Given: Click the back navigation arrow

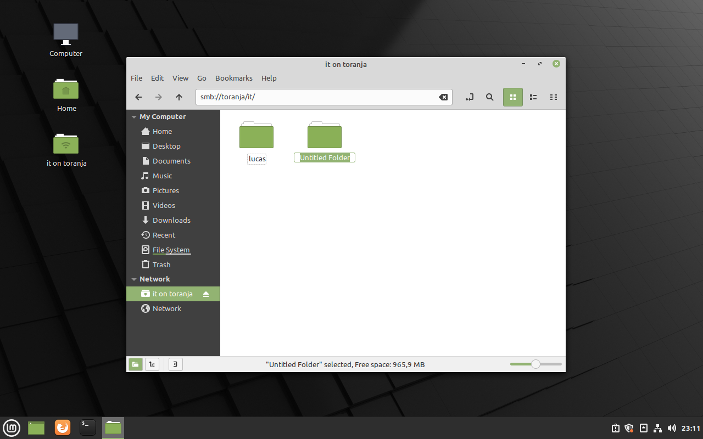Looking at the screenshot, I should coord(138,97).
